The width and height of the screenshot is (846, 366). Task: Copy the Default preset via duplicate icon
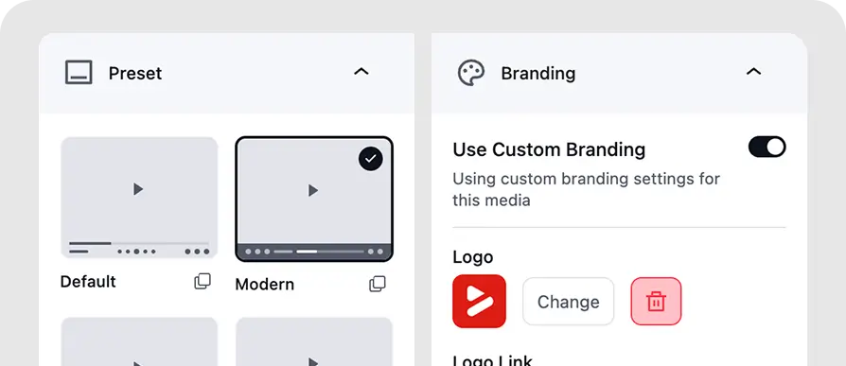point(203,282)
